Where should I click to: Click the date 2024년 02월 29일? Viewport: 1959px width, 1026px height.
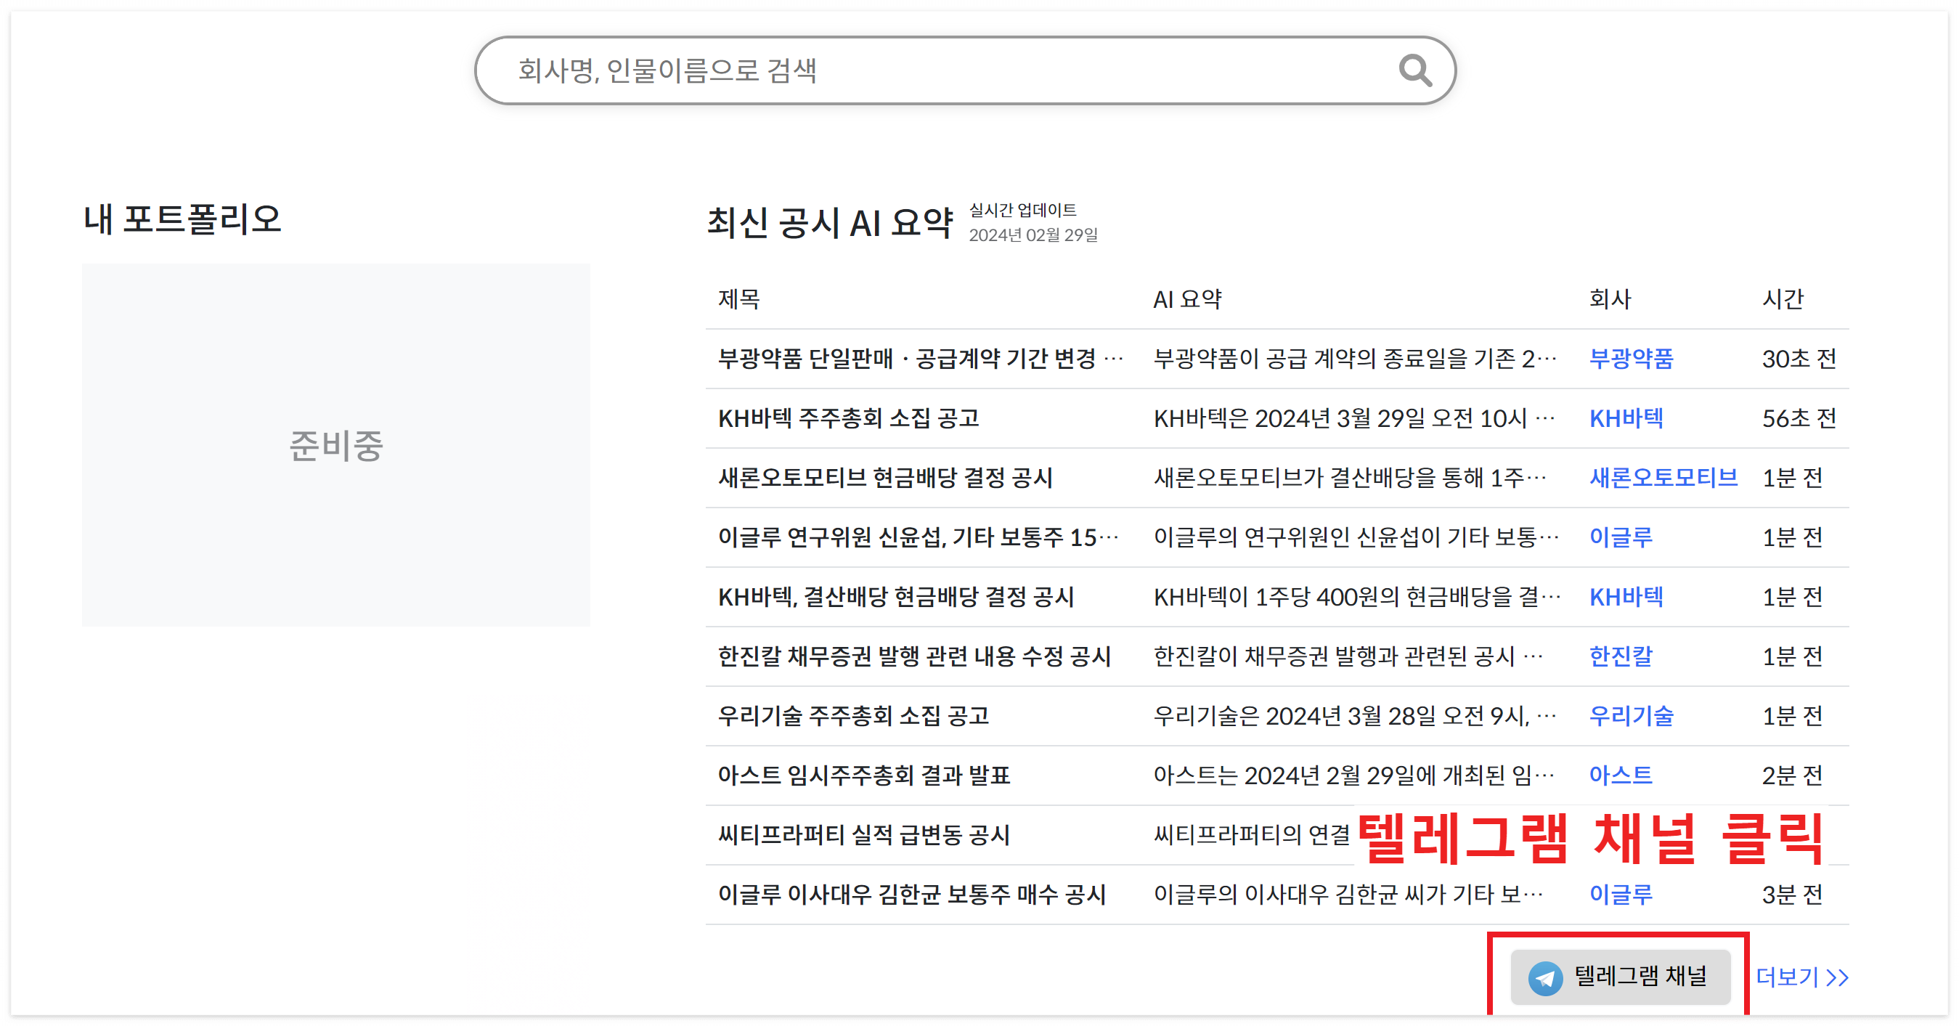click(1033, 235)
